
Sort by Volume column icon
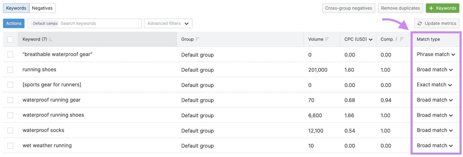click(327, 39)
